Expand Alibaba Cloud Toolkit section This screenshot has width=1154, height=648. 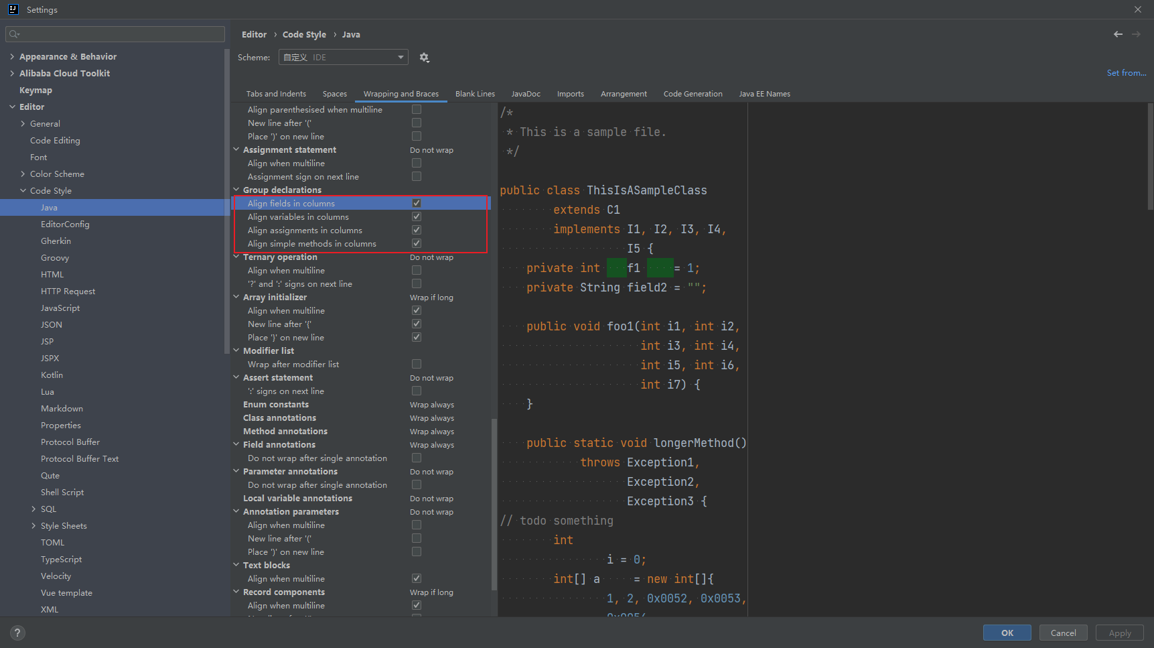12,73
